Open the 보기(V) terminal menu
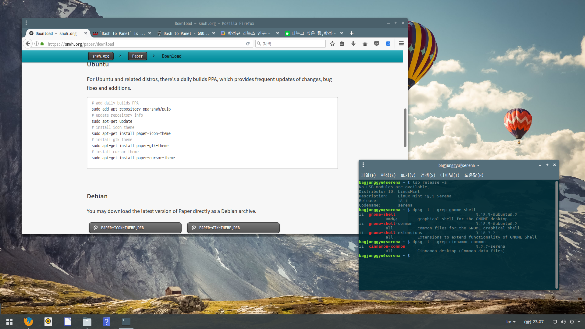This screenshot has height=329, width=585. (x=408, y=175)
